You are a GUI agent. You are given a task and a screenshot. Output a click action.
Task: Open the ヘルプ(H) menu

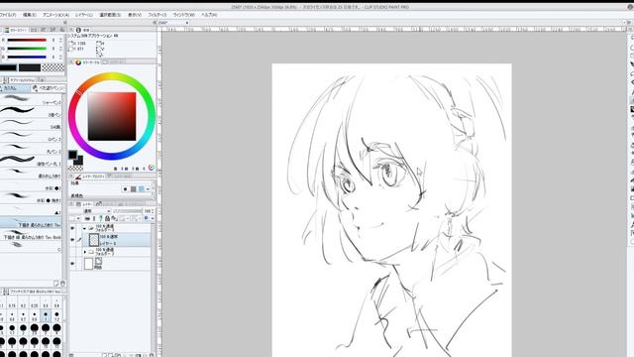click(209, 15)
